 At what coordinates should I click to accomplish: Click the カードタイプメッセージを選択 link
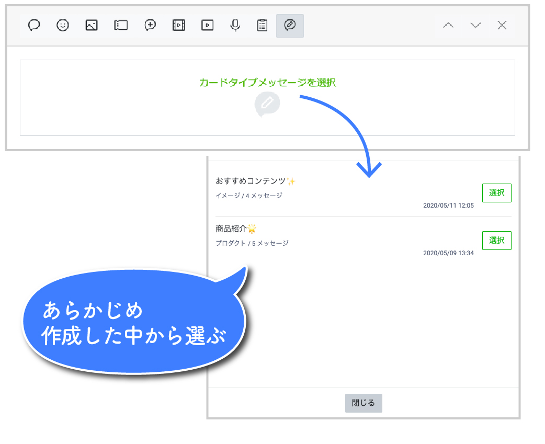tap(267, 83)
